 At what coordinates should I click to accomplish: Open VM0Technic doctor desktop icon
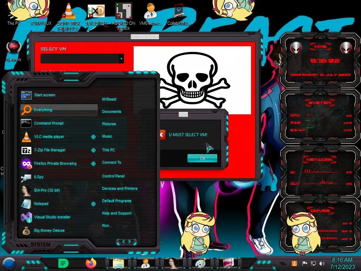[151, 15]
